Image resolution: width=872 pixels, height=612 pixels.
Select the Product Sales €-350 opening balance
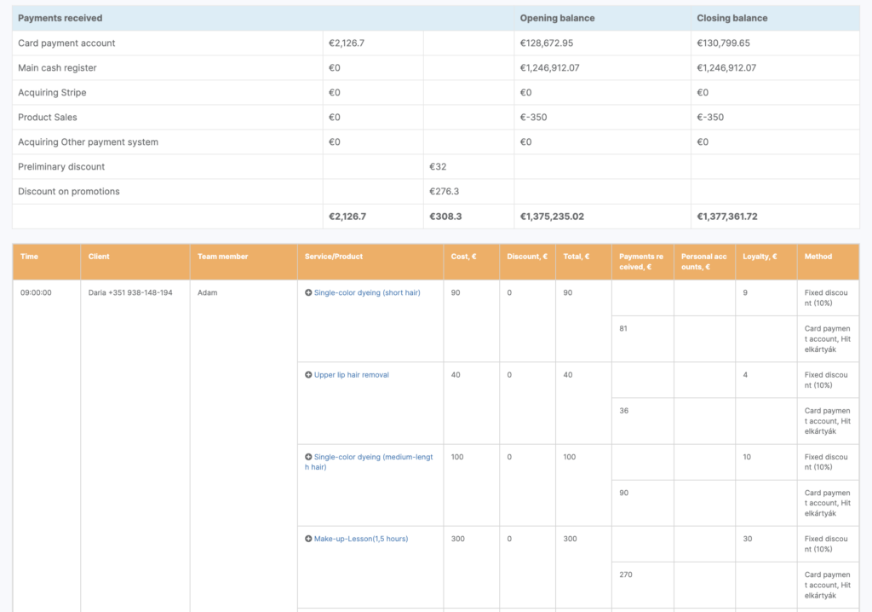point(533,117)
